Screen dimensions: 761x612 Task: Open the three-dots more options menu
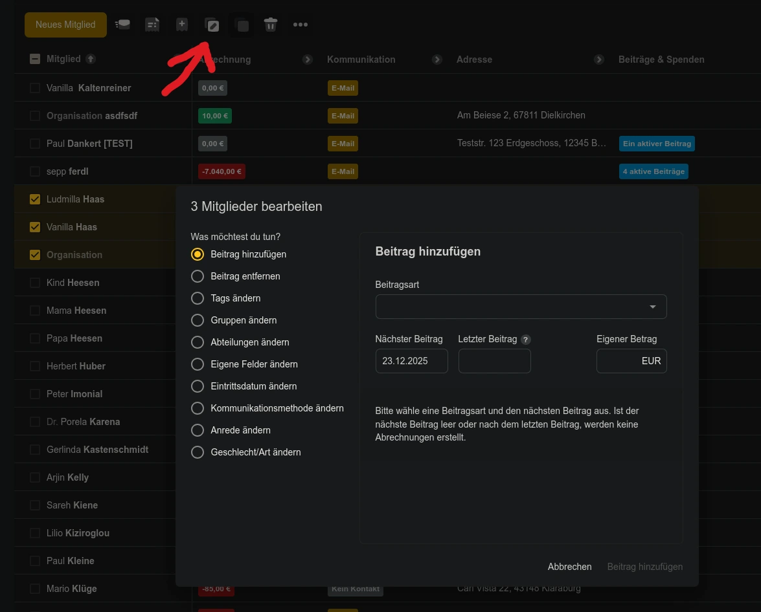[x=300, y=25]
